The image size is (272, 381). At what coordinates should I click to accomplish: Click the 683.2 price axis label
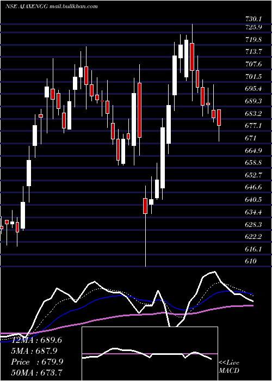pyautogui.click(x=254, y=113)
